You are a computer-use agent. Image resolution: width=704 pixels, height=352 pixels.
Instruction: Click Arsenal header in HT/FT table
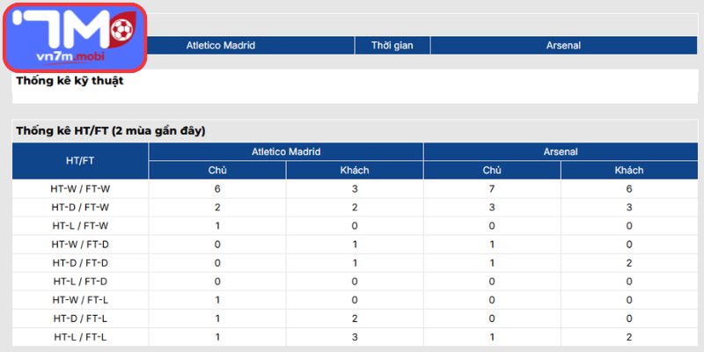[561, 151]
